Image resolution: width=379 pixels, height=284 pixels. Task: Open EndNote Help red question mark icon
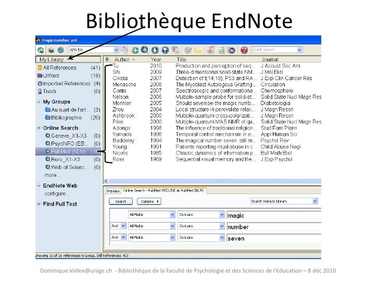tap(244, 50)
